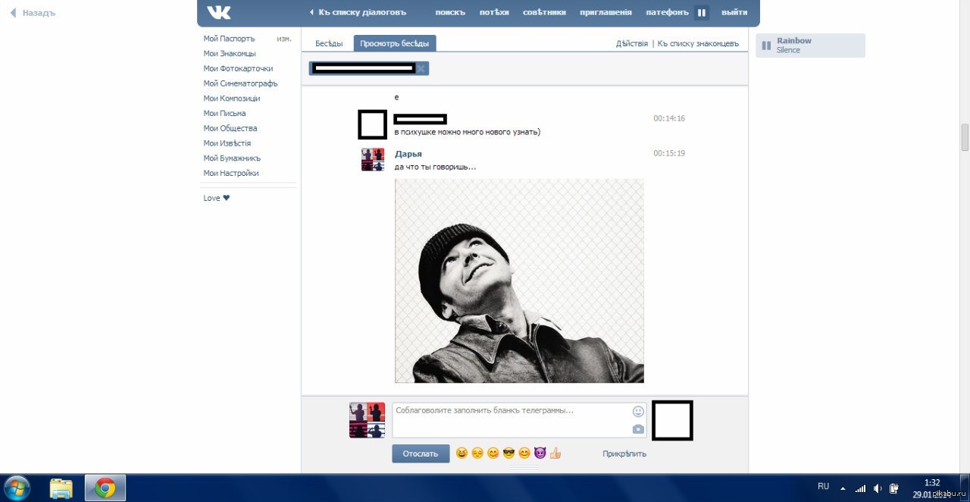Open Мои Композиціи in left menu
The height and width of the screenshot is (502, 970).
(x=231, y=99)
